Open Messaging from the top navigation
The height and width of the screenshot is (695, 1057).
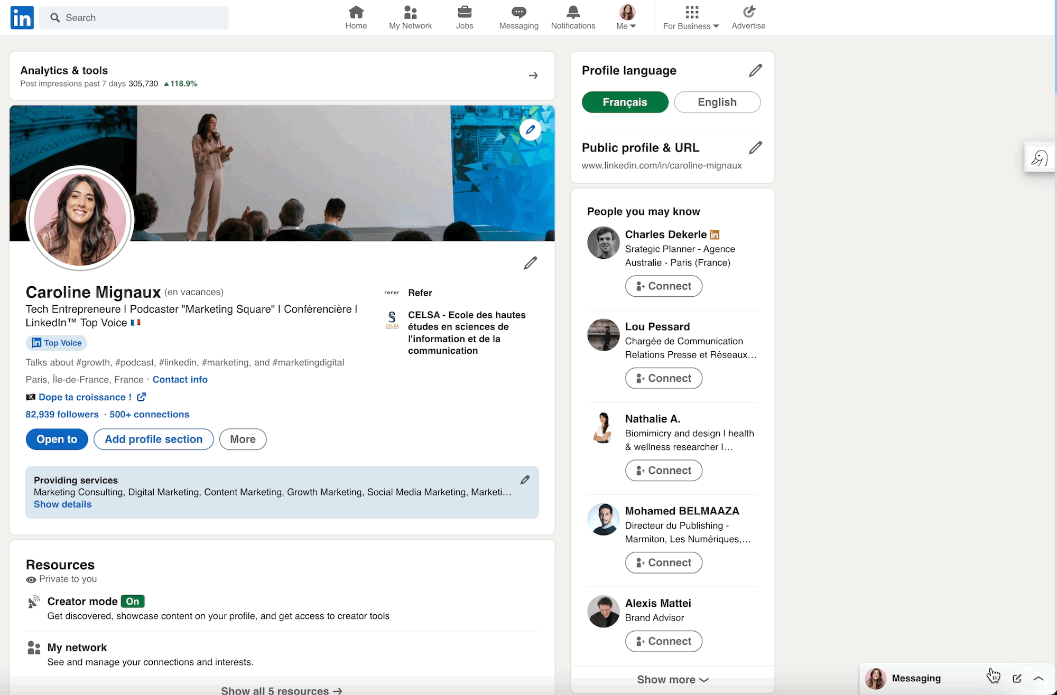[518, 17]
